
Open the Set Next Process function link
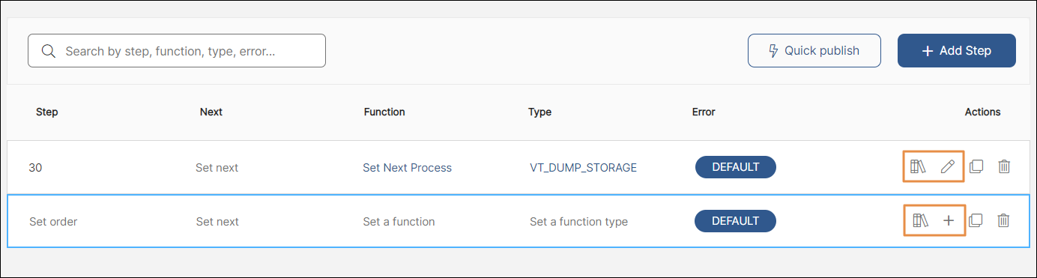[407, 168]
